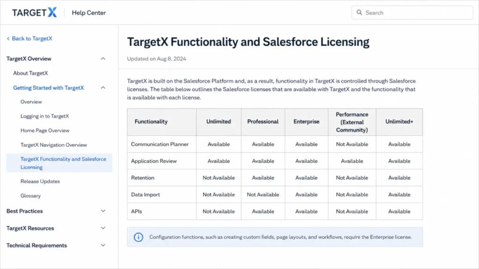Open Home Page Overview article
Image resolution: width=479 pixels, height=269 pixels.
pyautogui.click(x=45, y=131)
